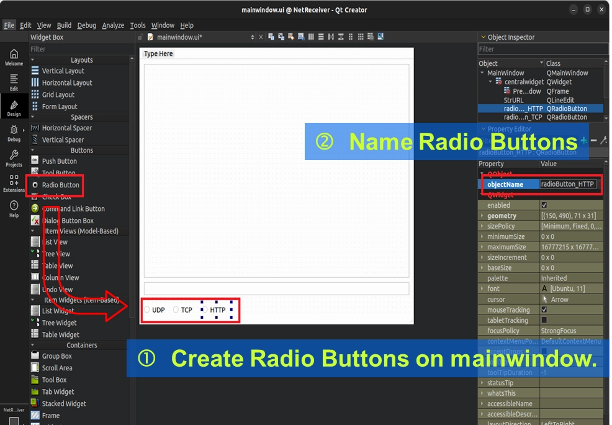This screenshot has width=612, height=425.
Task: Collapse the Layouts group in Widget Box
Action: (33, 60)
